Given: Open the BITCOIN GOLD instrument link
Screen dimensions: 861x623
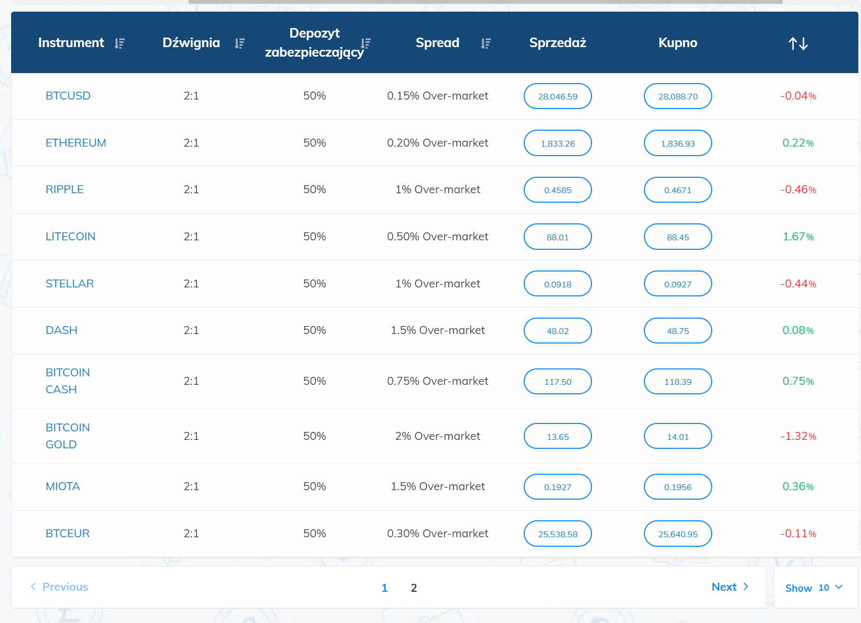Looking at the screenshot, I should tap(68, 436).
